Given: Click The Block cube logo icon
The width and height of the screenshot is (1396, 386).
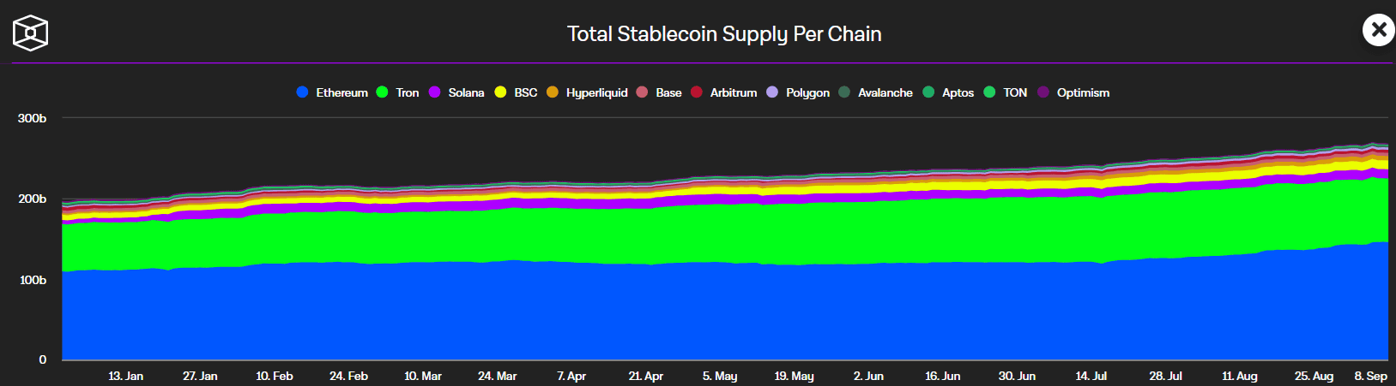Looking at the screenshot, I should pos(30,33).
